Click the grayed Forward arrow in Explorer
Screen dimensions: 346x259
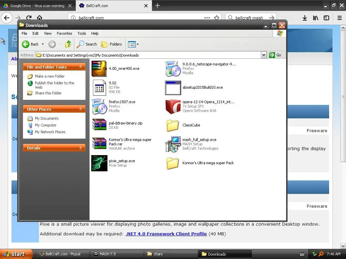click(x=52, y=44)
